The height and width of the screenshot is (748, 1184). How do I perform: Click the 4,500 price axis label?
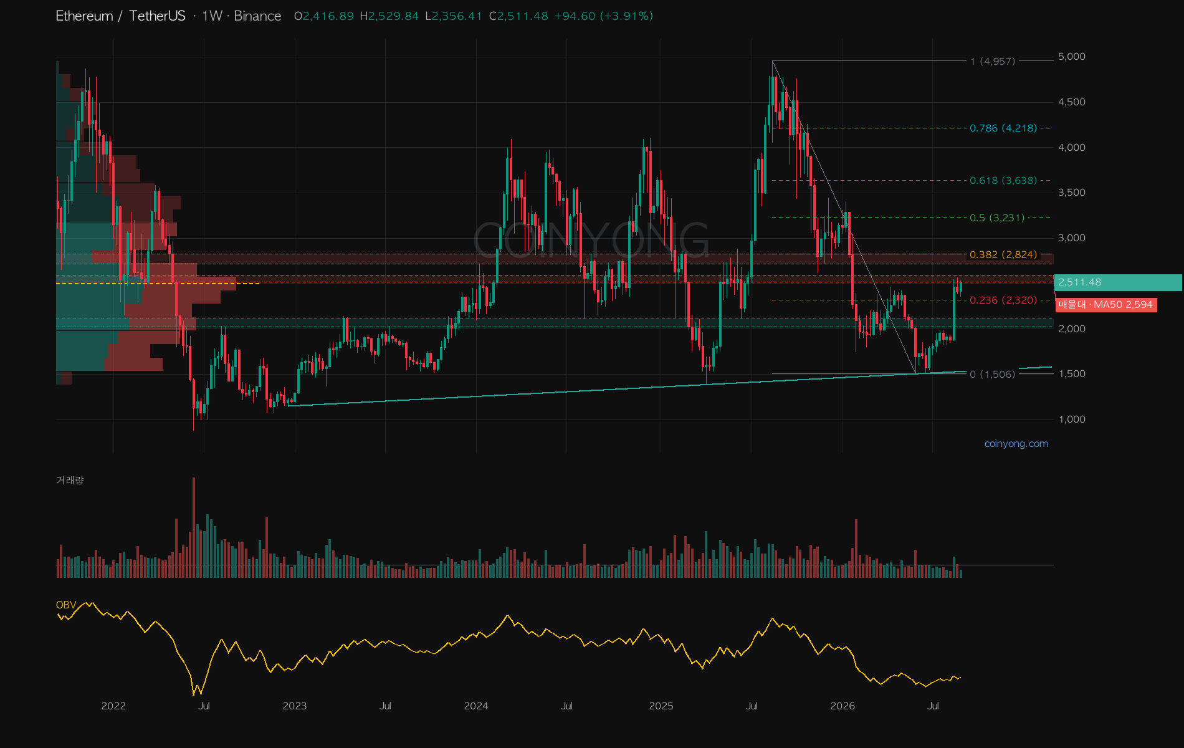tap(1072, 102)
